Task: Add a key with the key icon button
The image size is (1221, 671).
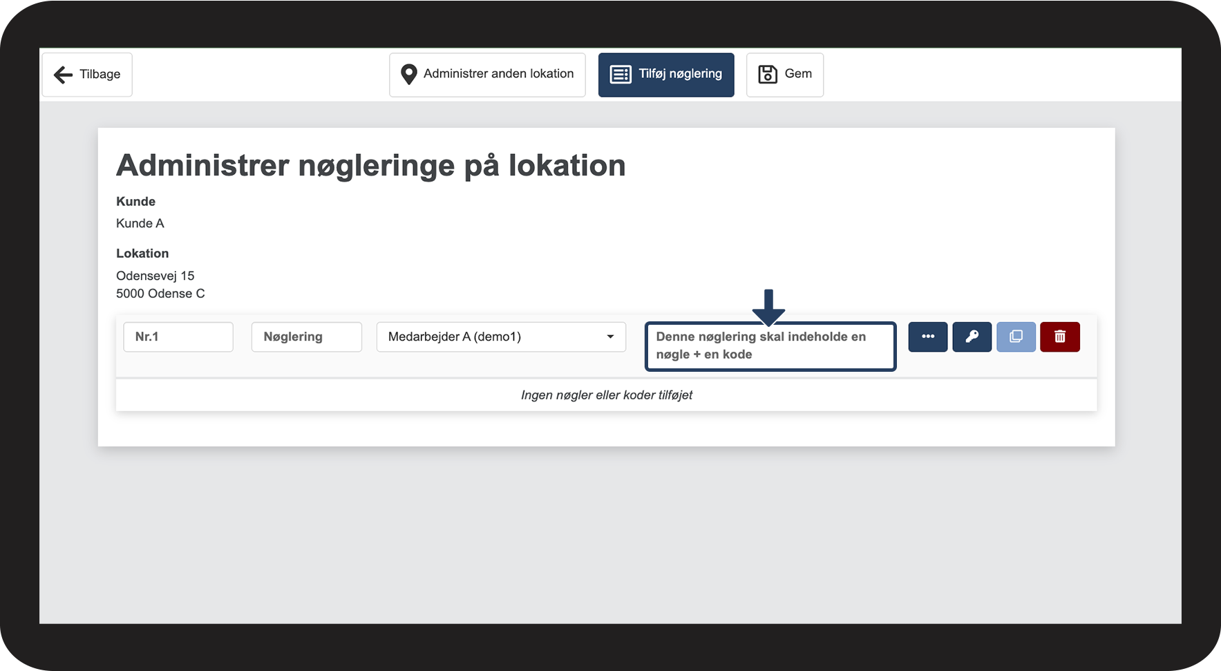Action: tap(972, 337)
